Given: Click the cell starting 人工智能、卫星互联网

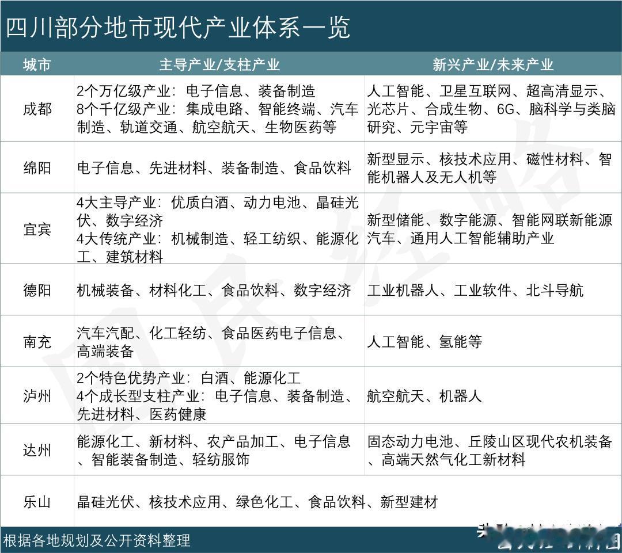Looking at the screenshot, I should (x=492, y=109).
